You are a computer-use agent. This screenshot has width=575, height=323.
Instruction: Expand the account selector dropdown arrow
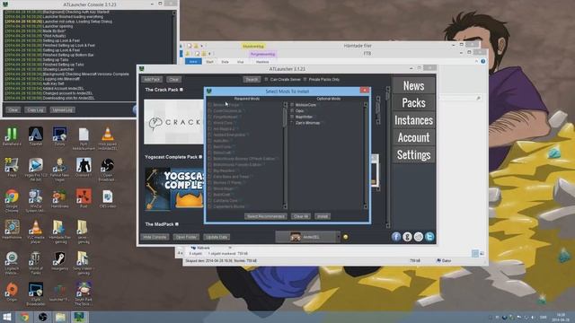[x=338, y=237]
